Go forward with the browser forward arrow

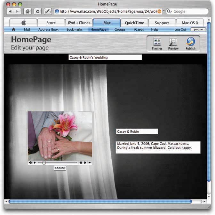pos(17,12)
